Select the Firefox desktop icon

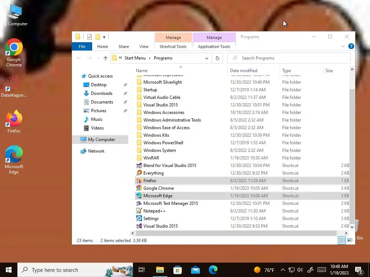14,121
